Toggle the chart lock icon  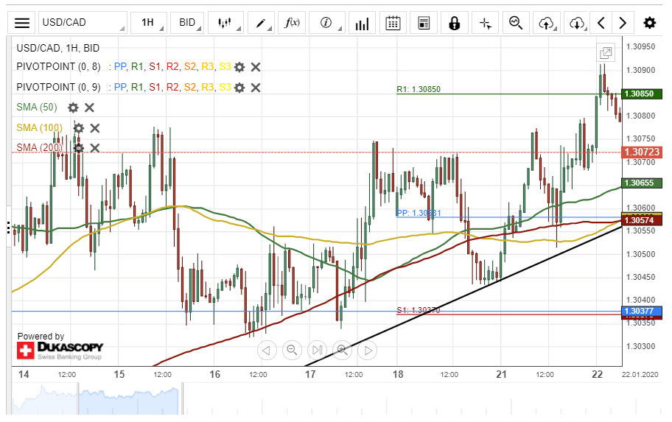point(454,23)
